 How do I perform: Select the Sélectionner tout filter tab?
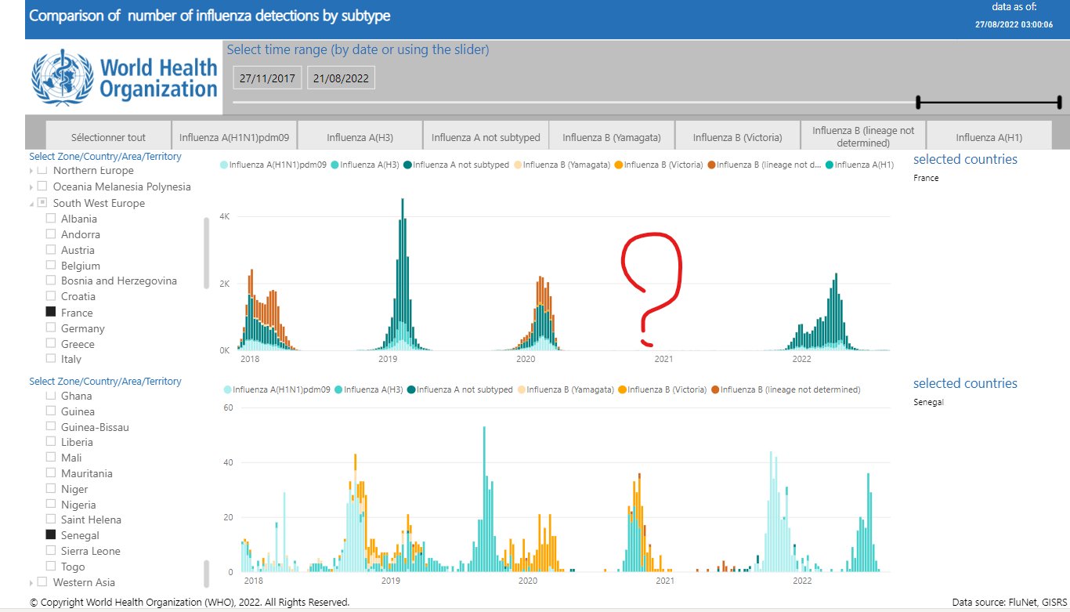[109, 135]
